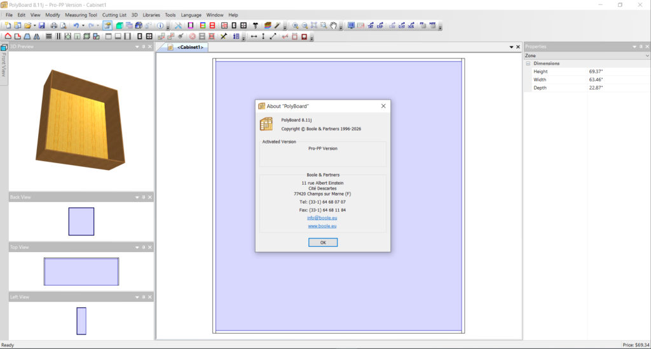The width and height of the screenshot is (651, 349).
Task: Click the Price $69.34 status bar text
Action: coord(636,345)
